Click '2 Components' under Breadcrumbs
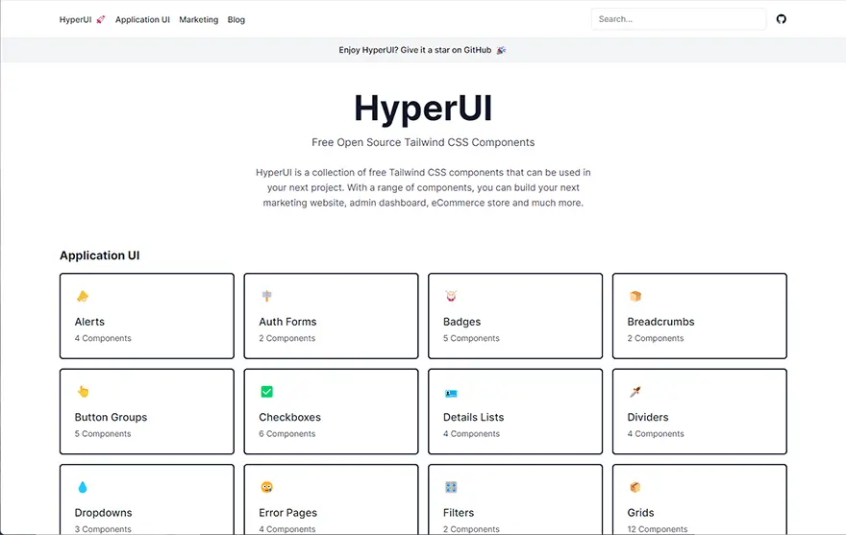Screen dimensions: 846x535 (655, 338)
